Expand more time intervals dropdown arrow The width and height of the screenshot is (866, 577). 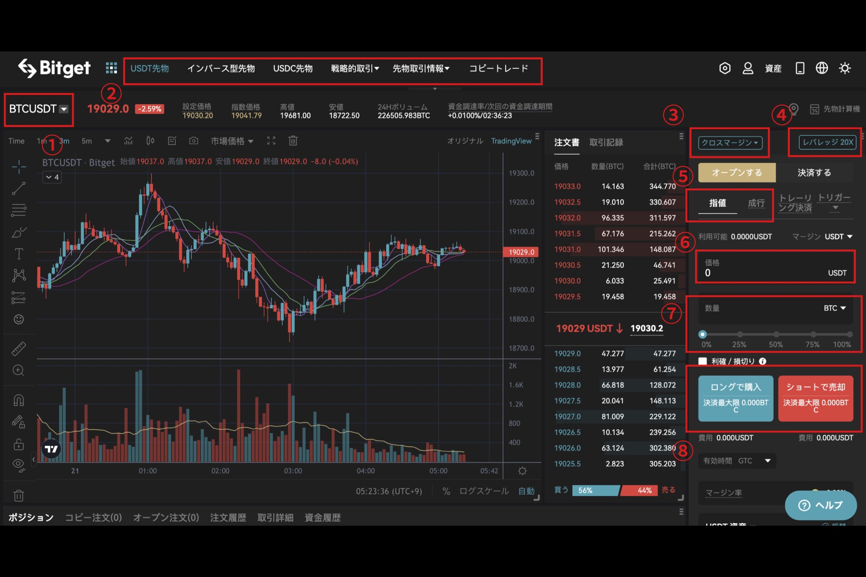[x=108, y=141]
